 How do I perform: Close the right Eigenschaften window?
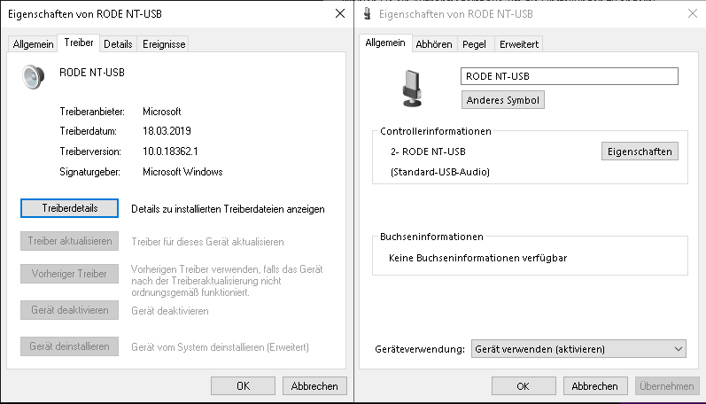693,13
